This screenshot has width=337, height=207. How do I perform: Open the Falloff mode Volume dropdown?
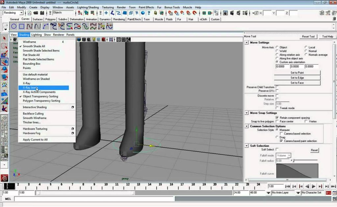(x=283, y=155)
